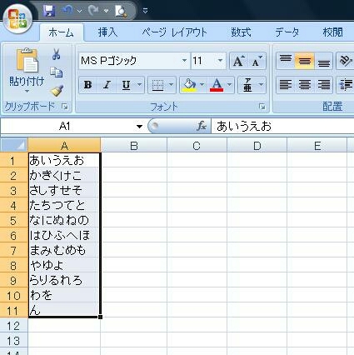Open fill color dropdown arrow
The height and width of the screenshot is (355, 354).
(x=202, y=85)
